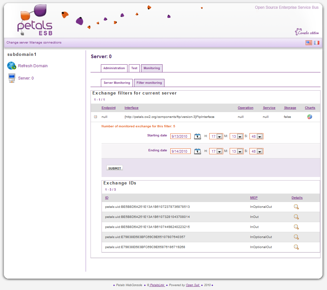Switch to the Administration tab
Screen dimensions: 327x290
114,68
